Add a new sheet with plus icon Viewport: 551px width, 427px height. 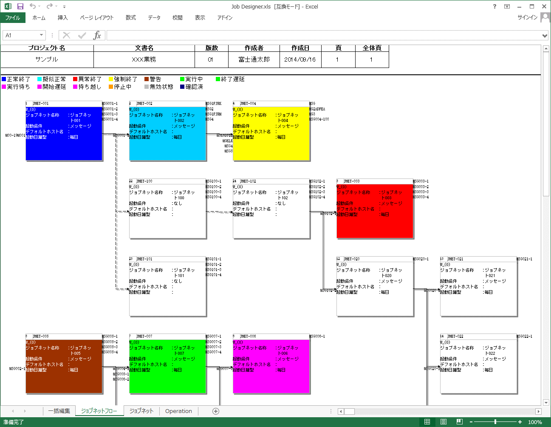216,411
